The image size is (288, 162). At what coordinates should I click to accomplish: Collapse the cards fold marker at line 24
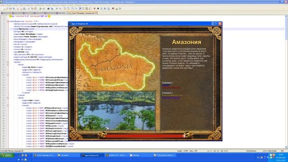click(8, 75)
